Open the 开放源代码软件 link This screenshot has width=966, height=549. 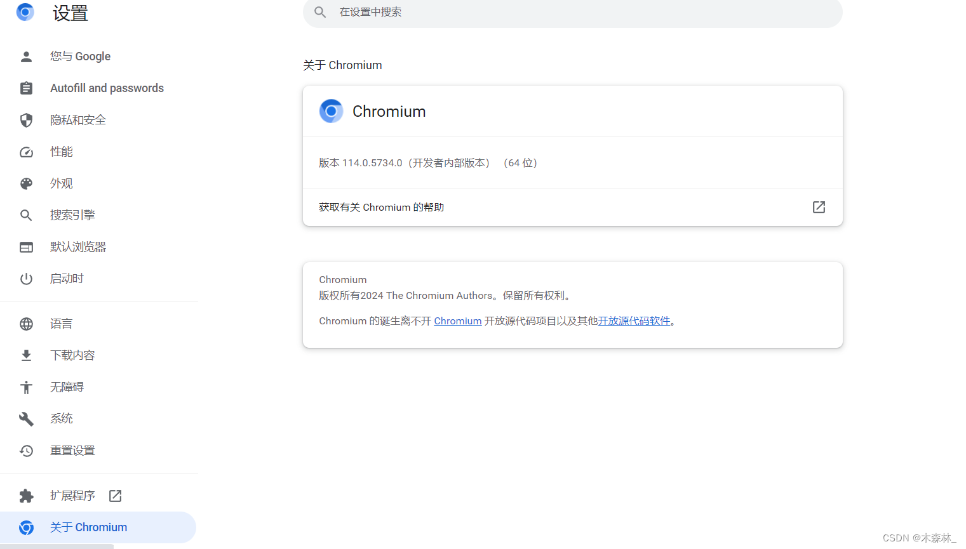click(634, 321)
